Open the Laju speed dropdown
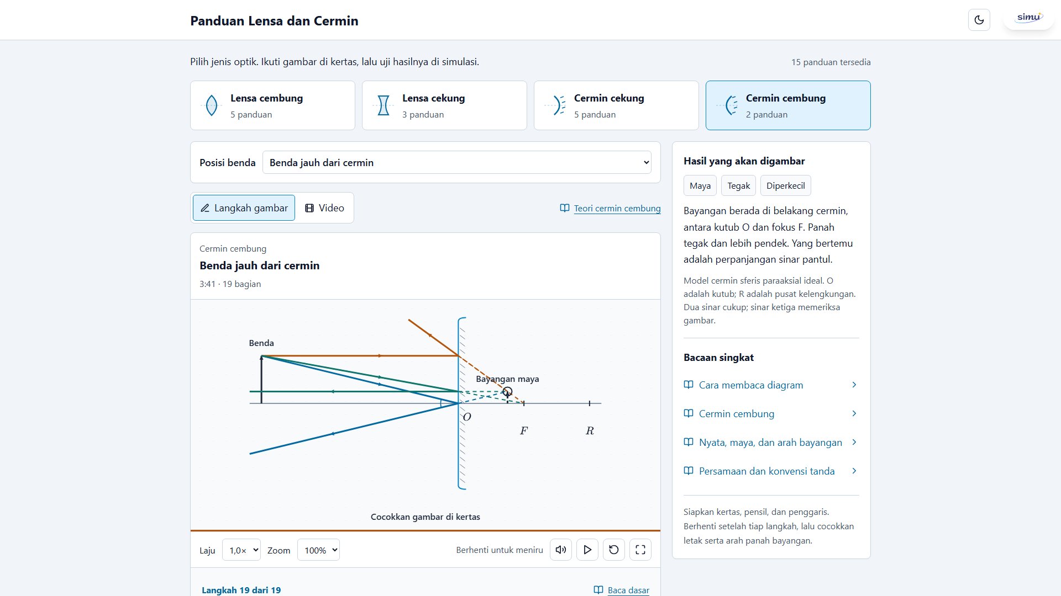Screen dimensions: 1061x596 [241, 550]
